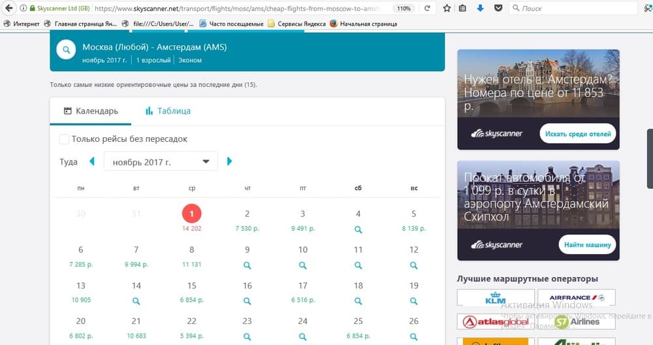Switch to the Календарь tab

coord(91,111)
